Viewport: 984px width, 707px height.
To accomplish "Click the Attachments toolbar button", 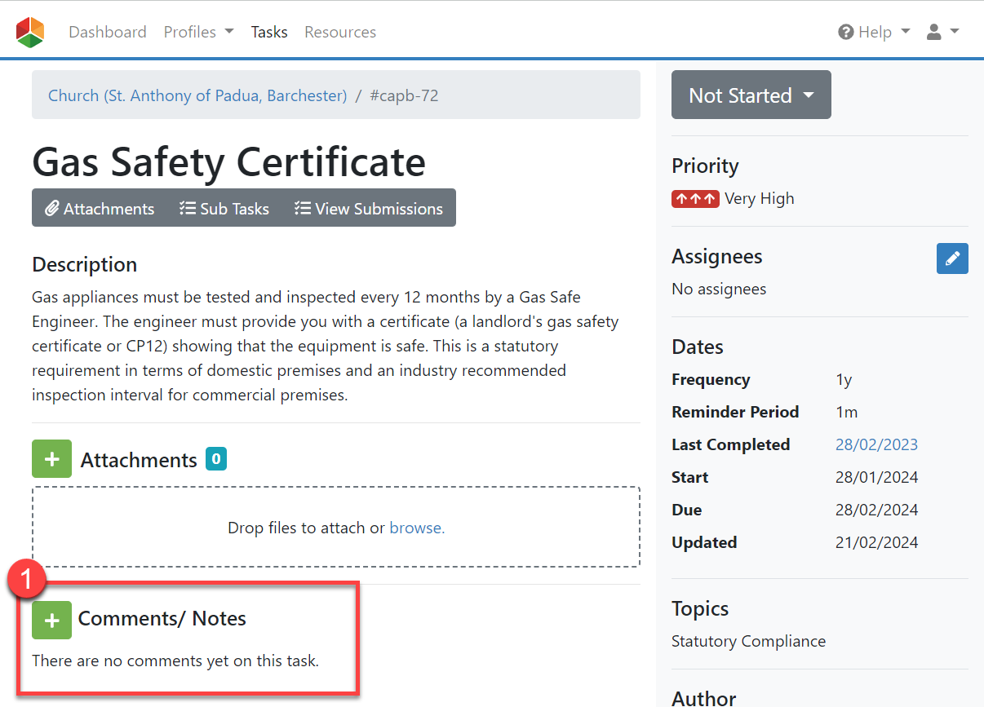I will pos(100,209).
